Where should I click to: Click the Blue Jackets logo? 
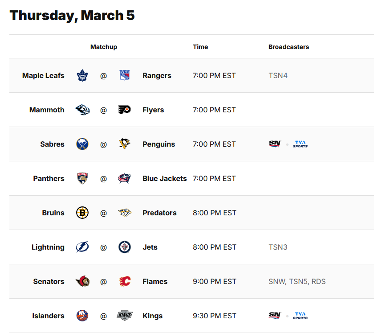125,179
